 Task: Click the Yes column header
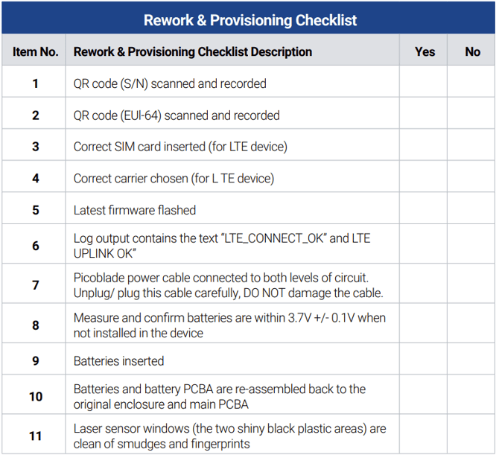tap(425, 52)
